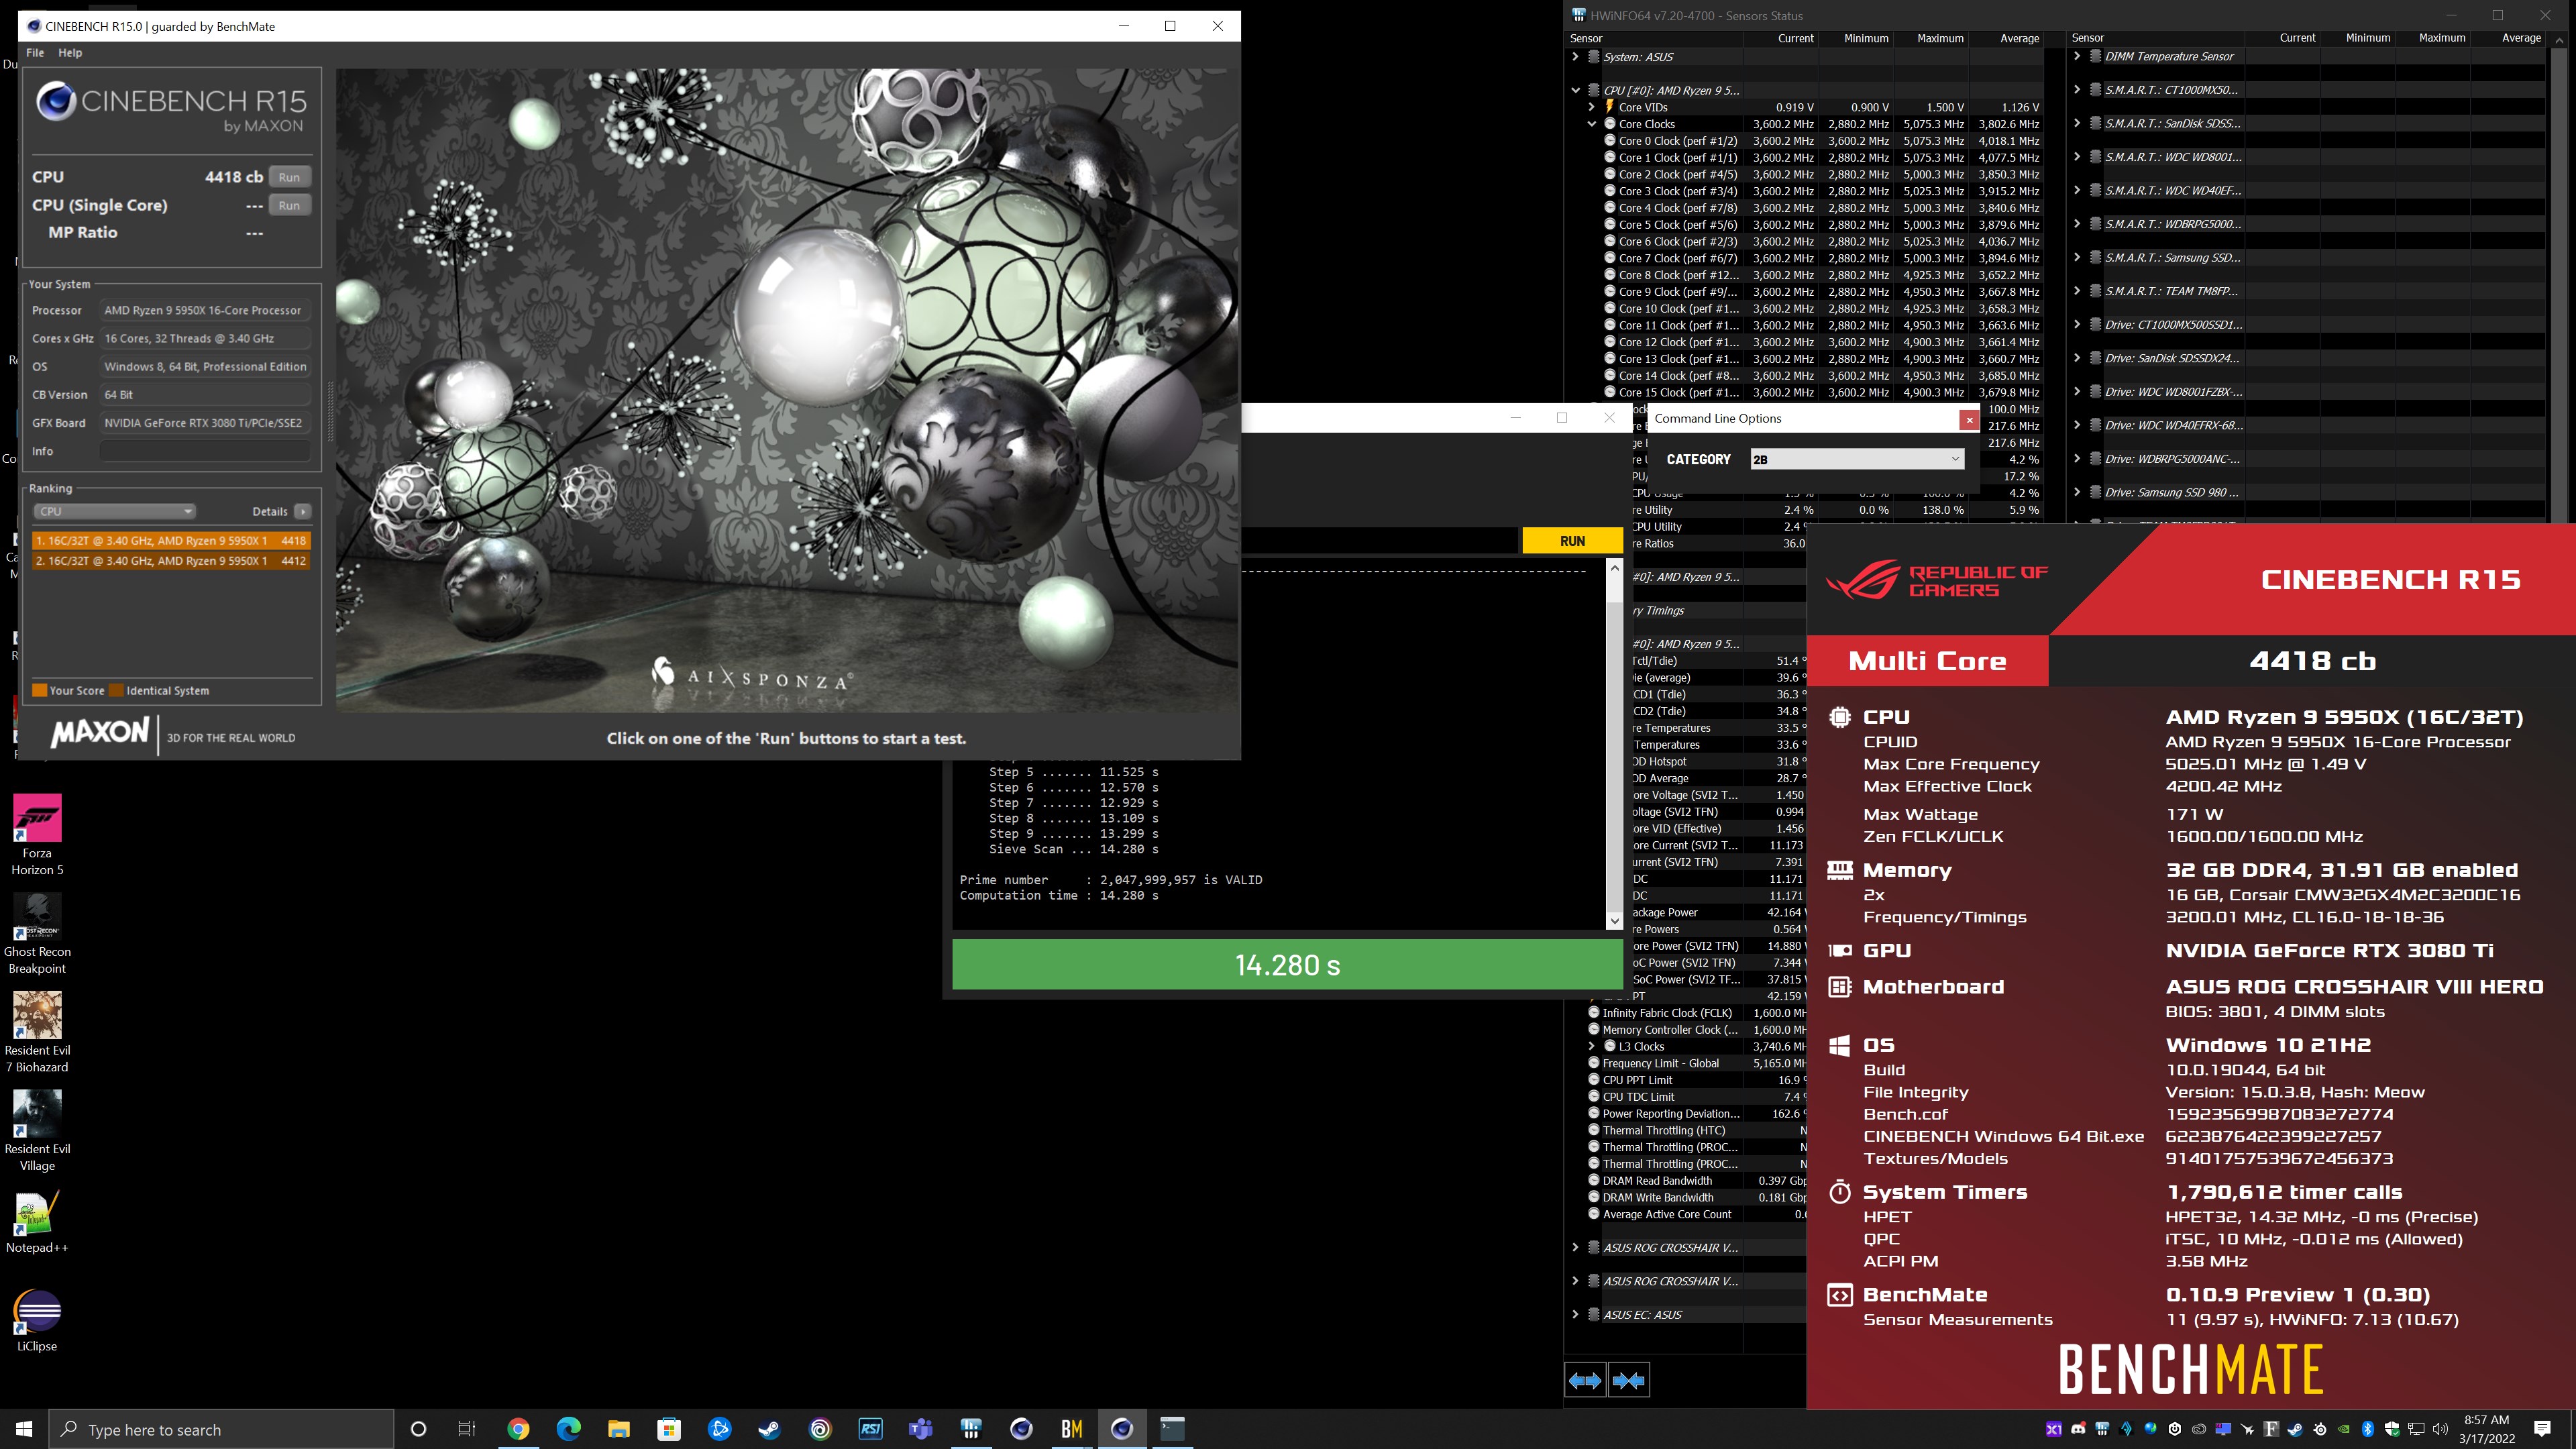Open Task View on the taskbar
This screenshot has width=2576, height=1449.
466,1429
